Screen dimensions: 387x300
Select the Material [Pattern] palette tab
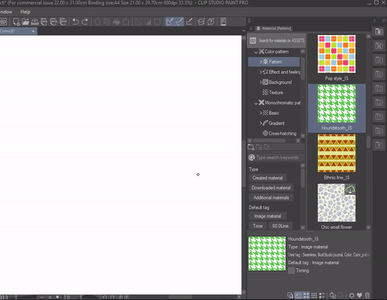click(x=274, y=28)
